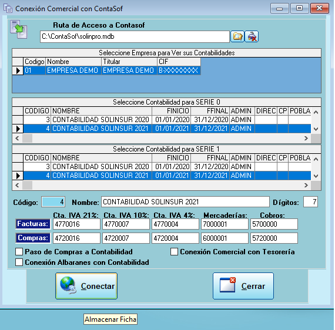The height and width of the screenshot is (330, 335).
Task: Check Conexión Comercial con Tesorería
Action: point(174,252)
